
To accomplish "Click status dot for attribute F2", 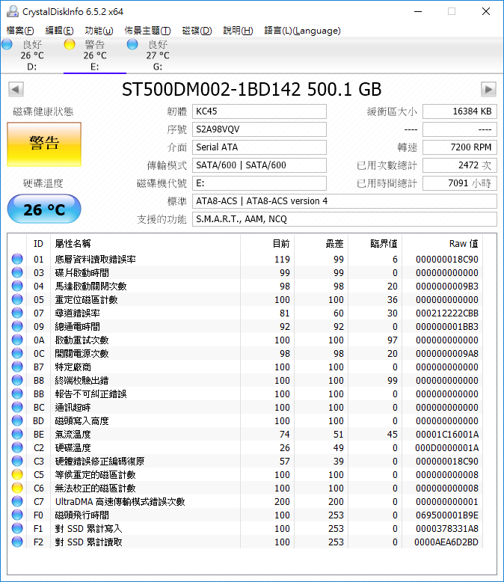I will (x=17, y=542).
